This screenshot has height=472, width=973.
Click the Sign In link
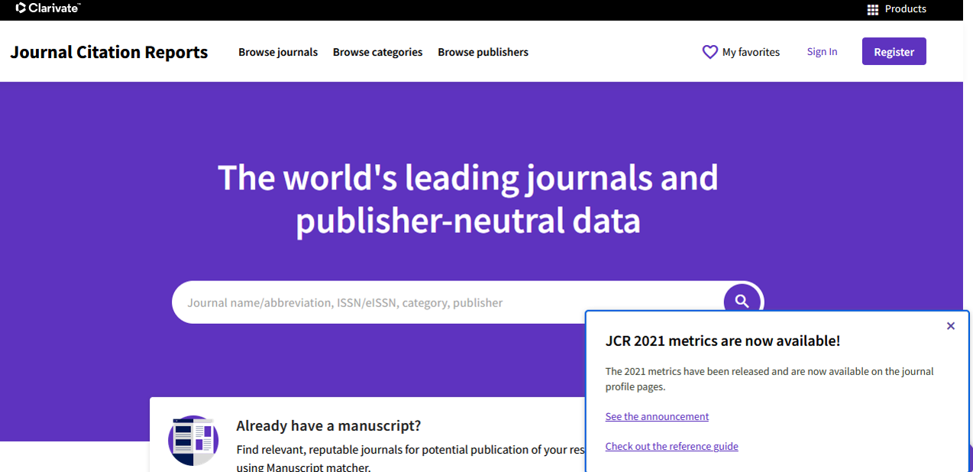822,51
